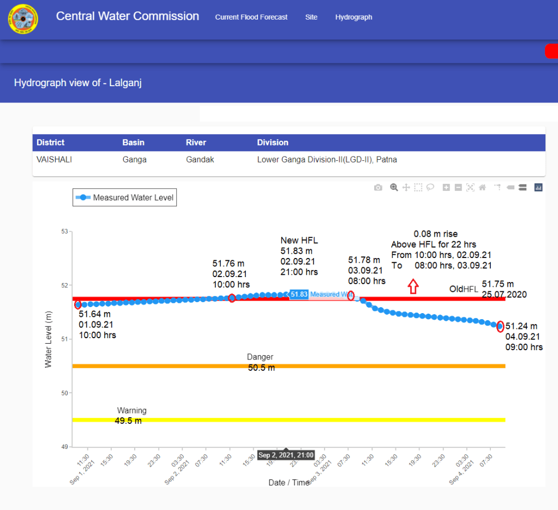Choose the Lasso Select tool
558x510 pixels.
coord(430,188)
